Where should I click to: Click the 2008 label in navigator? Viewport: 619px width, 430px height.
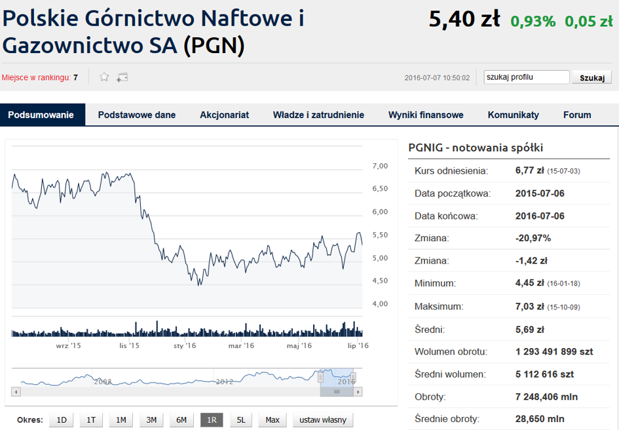tap(103, 381)
